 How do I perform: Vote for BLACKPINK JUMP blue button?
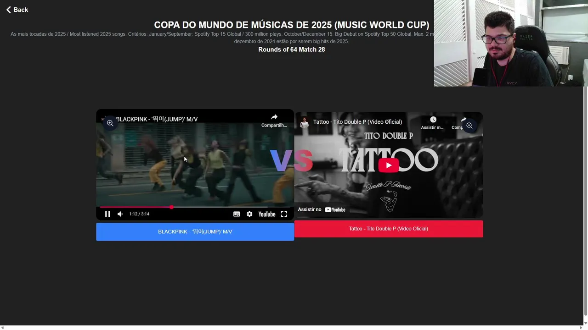pos(195,231)
